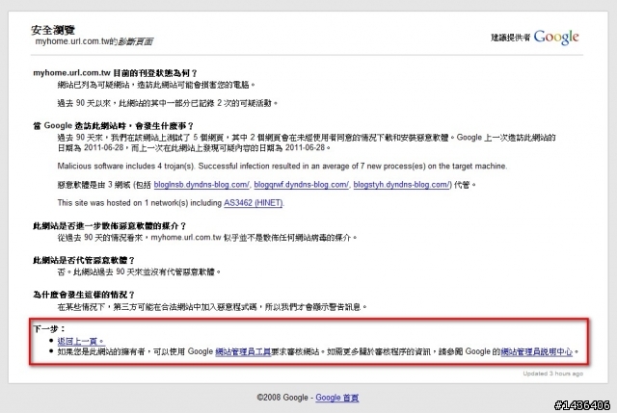Click the myhome.url.com.tw 的診斷頁面 subtitle

click(94, 41)
